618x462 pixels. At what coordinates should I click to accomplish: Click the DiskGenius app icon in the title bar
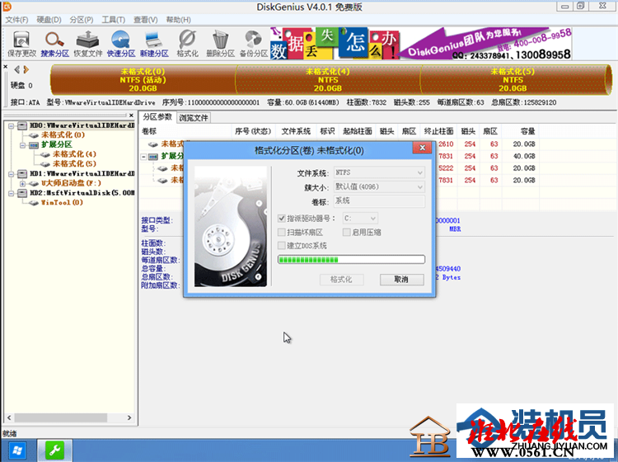[x=7, y=7]
